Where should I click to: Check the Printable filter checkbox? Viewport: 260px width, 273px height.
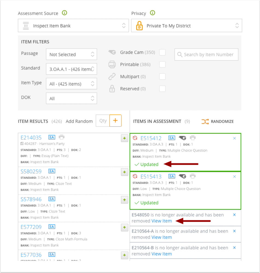pyautogui.click(x=162, y=64)
